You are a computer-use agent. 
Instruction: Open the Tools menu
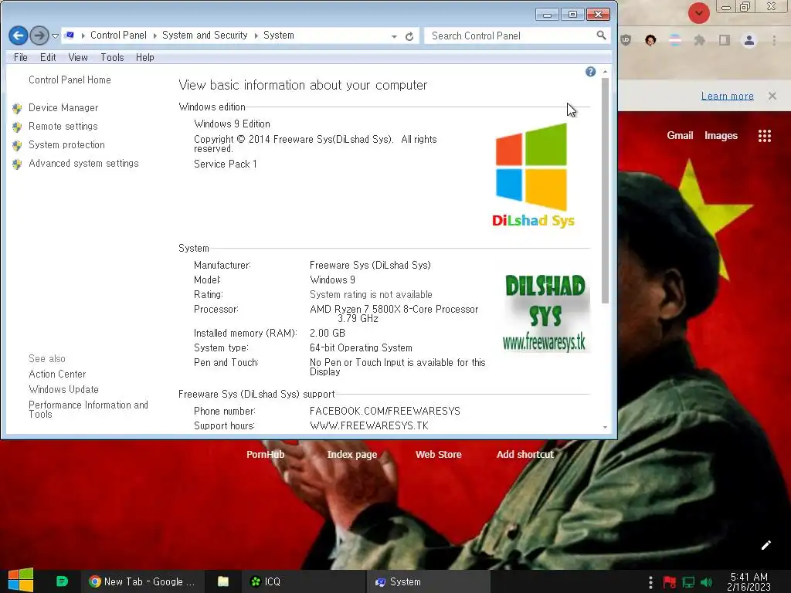coord(112,57)
